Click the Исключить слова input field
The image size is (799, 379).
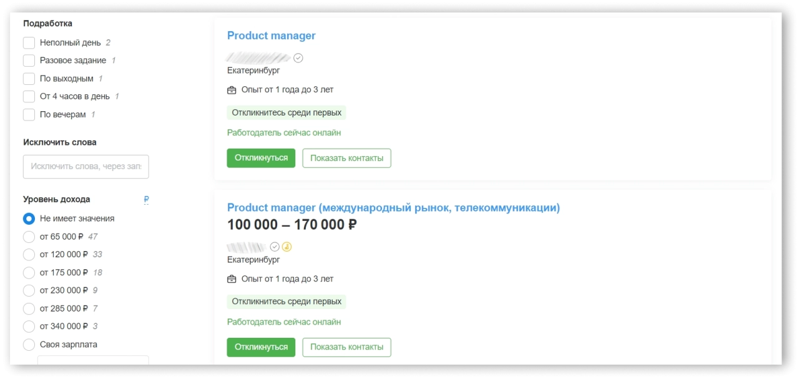(86, 166)
